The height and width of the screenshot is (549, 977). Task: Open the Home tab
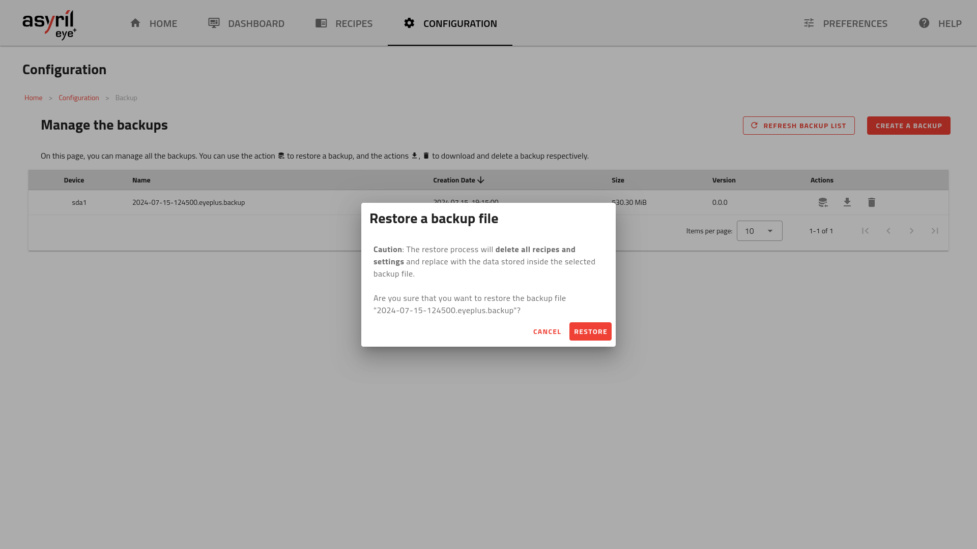click(x=154, y=23)
